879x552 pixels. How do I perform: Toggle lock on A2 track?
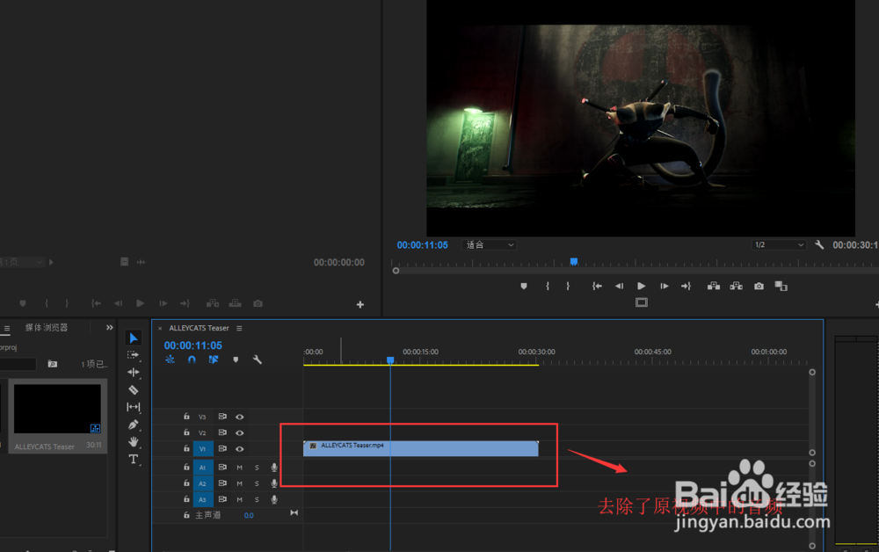[186, 483]
